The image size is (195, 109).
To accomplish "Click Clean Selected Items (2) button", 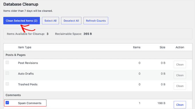I will click(22, 21).
